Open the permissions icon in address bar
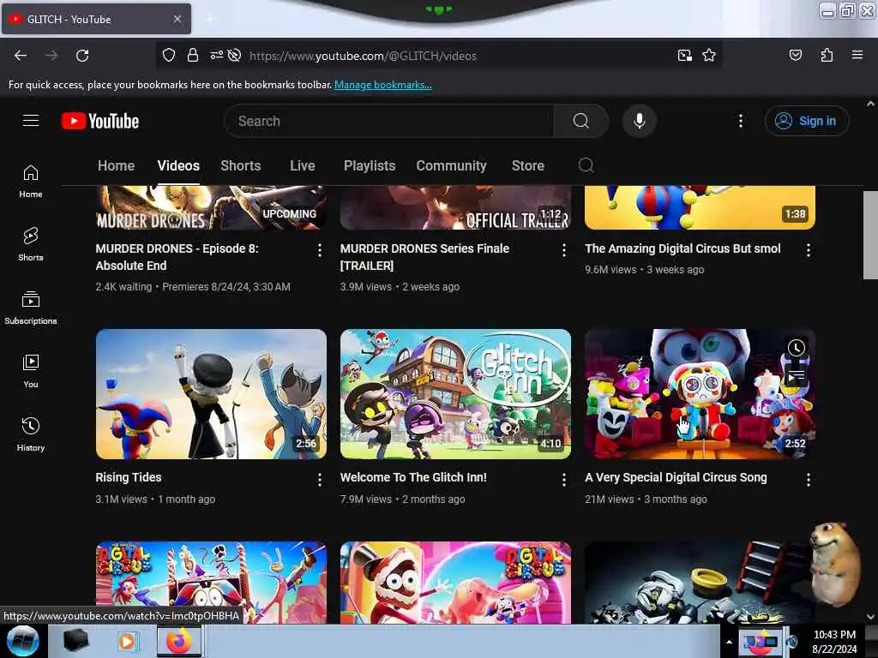Screen dimensions: 878x658 pyautogui.click(x=216, y=56)
